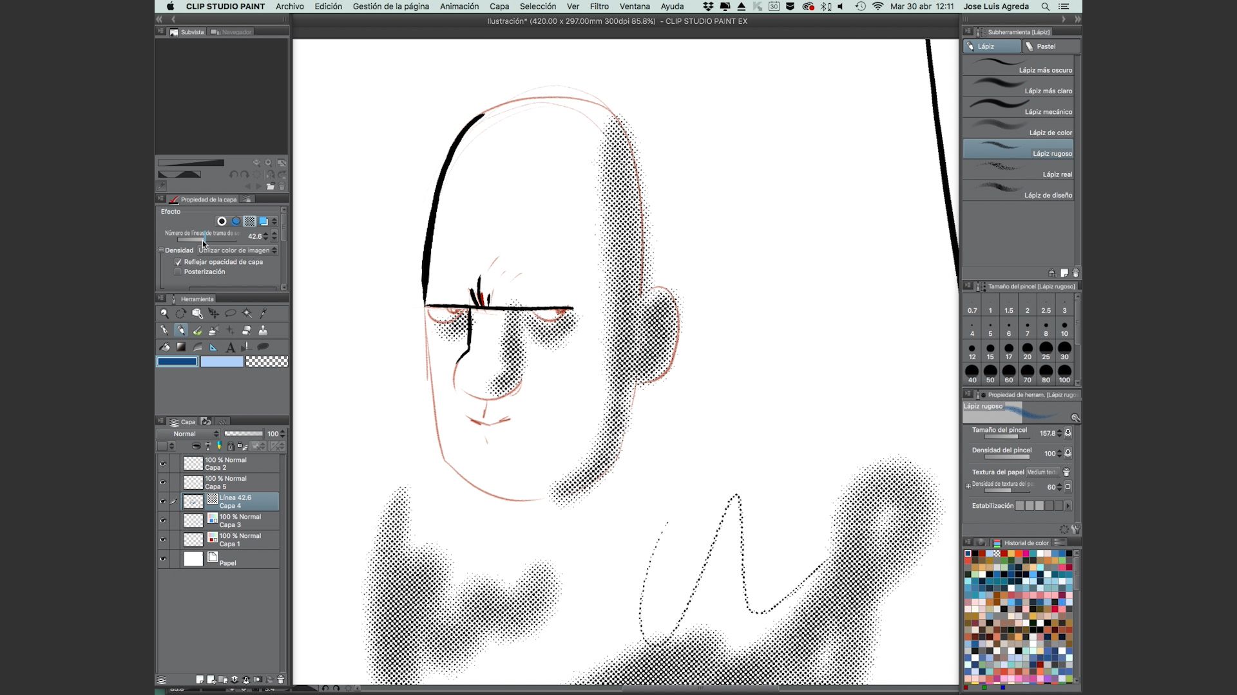Enable the layer color effect icon
The height and width of the screenshot is (695, 1237).
264,221
